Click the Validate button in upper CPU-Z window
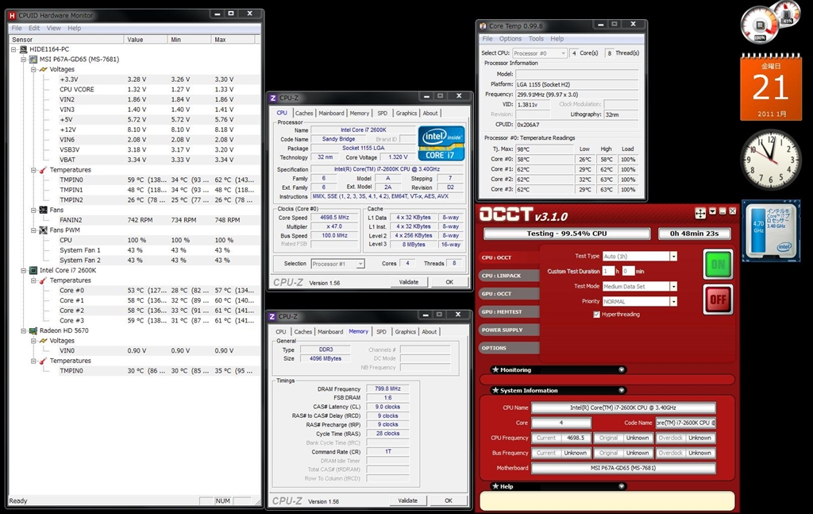The width and height of the screenshot is (813, 514). pos(408,282)
